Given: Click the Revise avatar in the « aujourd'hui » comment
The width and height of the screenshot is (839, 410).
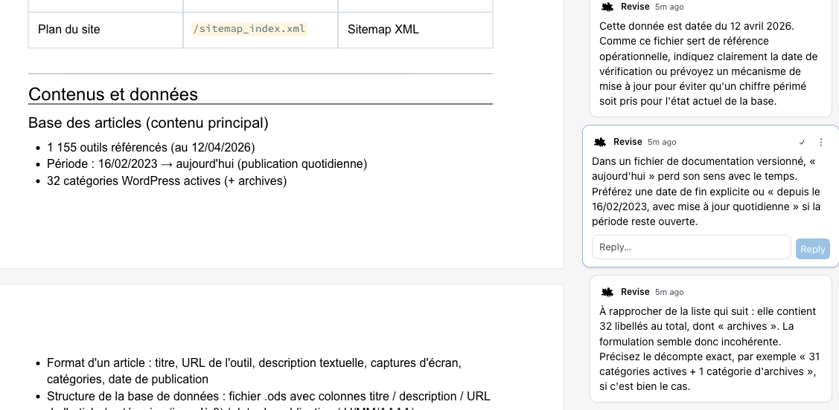Looking at the screenshot, I should (x=600, y=142).
